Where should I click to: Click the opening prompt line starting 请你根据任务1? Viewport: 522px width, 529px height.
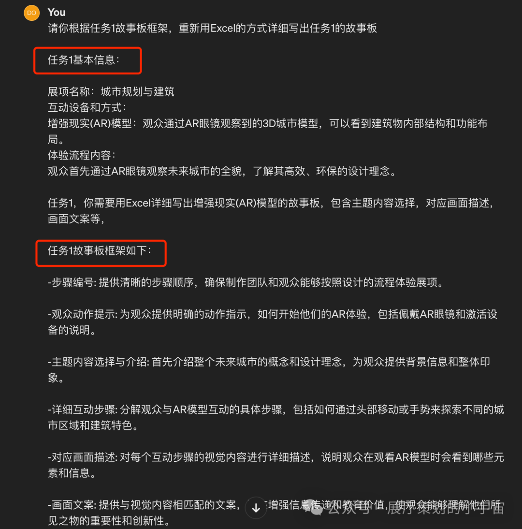point(213,28)
